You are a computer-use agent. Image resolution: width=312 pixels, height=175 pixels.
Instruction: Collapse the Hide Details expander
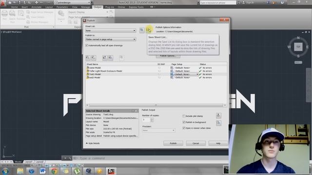click(93, 143)
